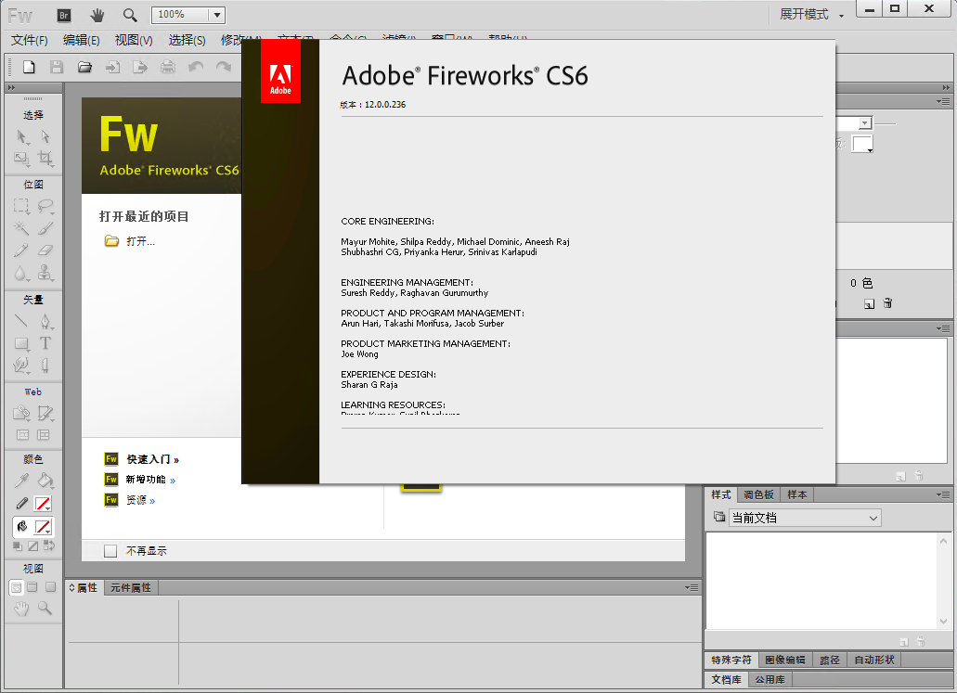The width and height of the screenshot is (957, 693).
Task: Click the Export icon in main toolbar
Action: [x=140, y=67]
